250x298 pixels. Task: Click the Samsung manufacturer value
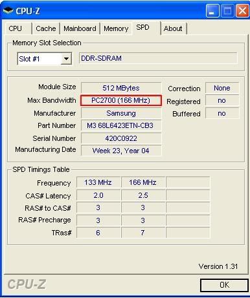[x=121, y=113]
